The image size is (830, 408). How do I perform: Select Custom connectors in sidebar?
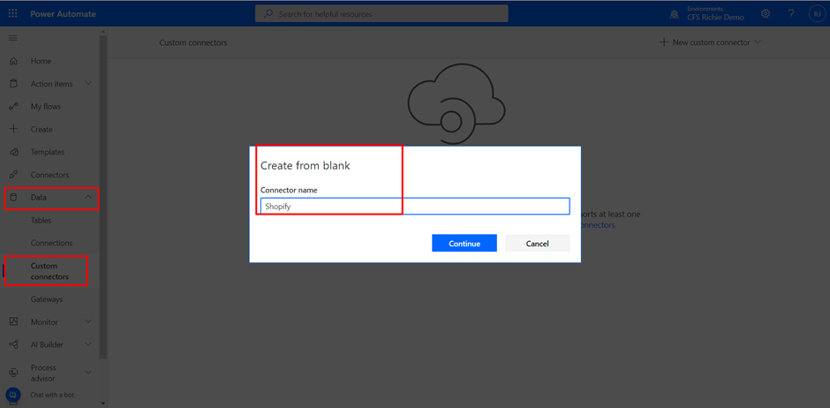[49, 271]
